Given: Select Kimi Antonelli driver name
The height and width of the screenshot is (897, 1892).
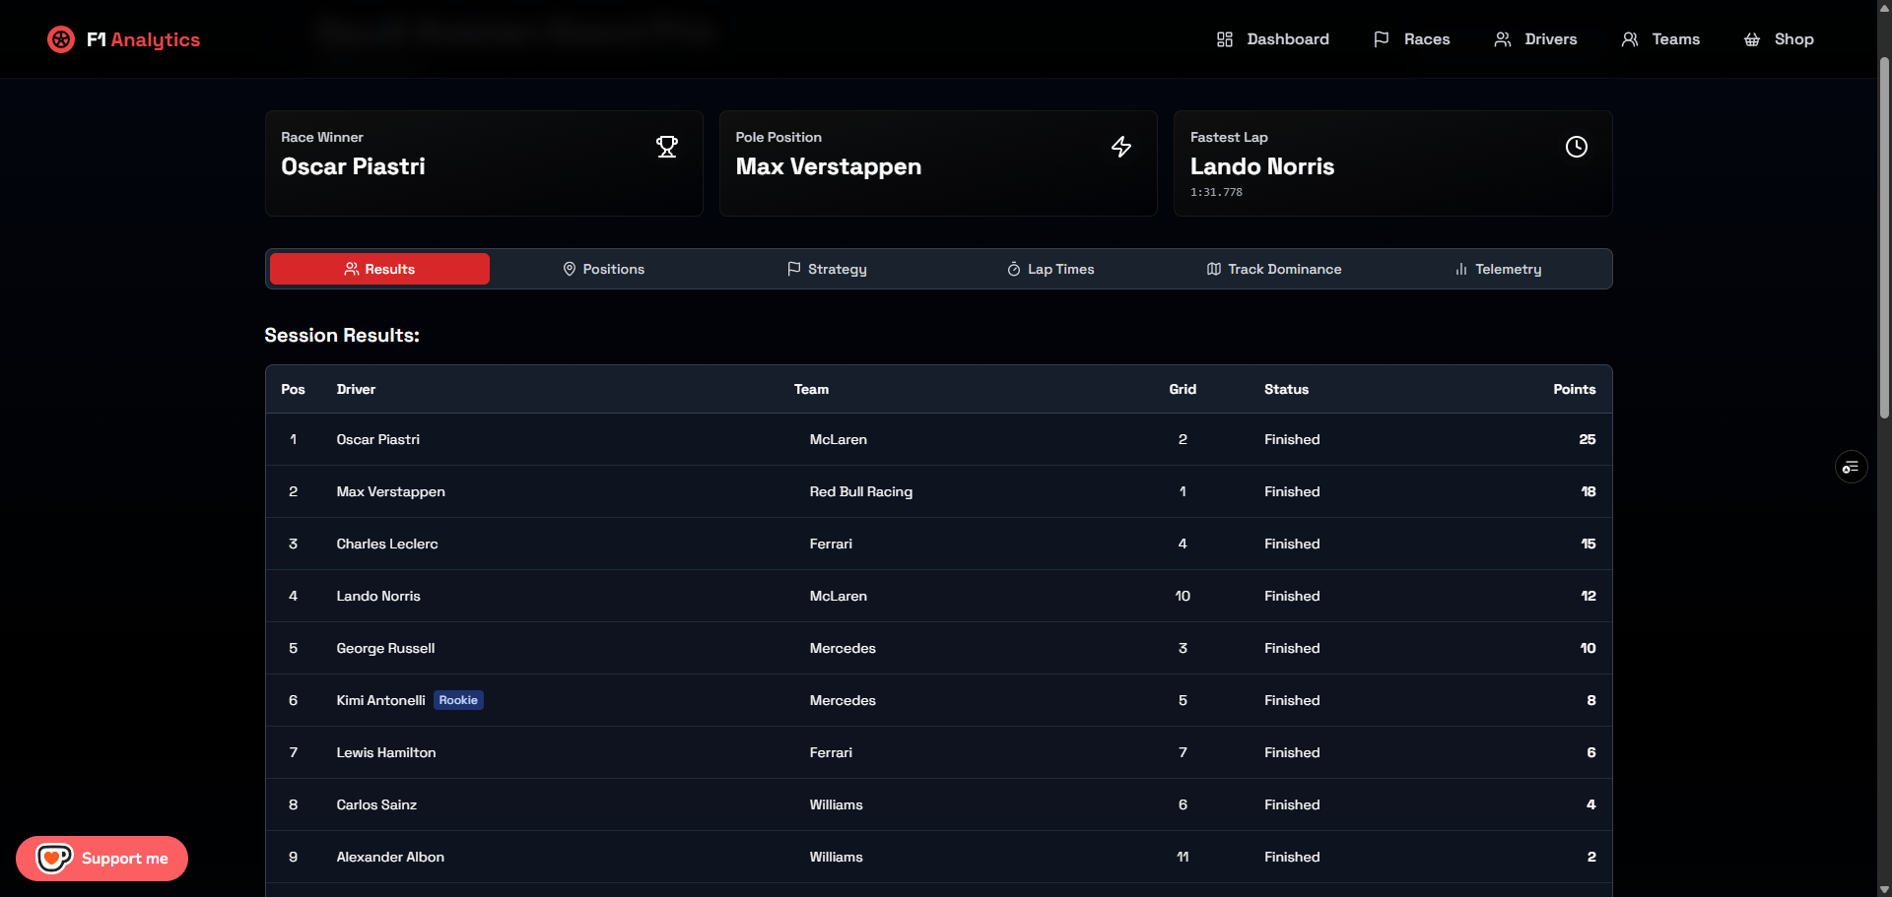Looking at the screenshot, I should click(x=380, y=700).
